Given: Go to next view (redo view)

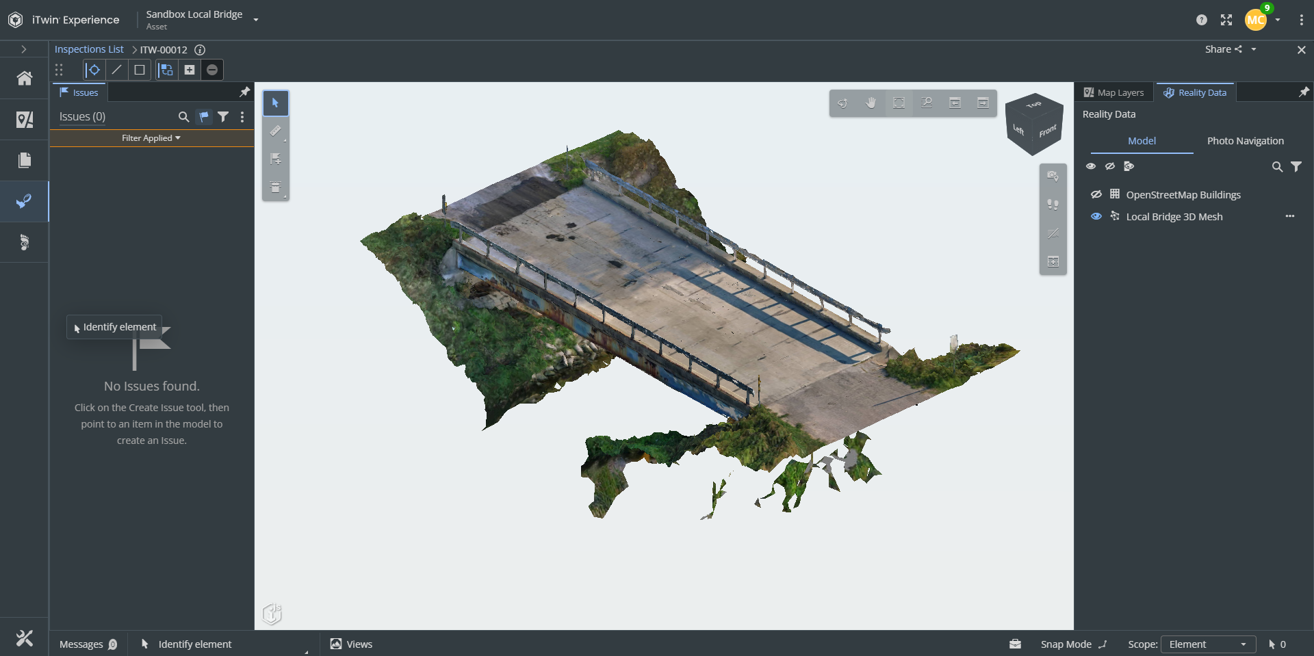Looking at the screenshot, I should 983,103.
